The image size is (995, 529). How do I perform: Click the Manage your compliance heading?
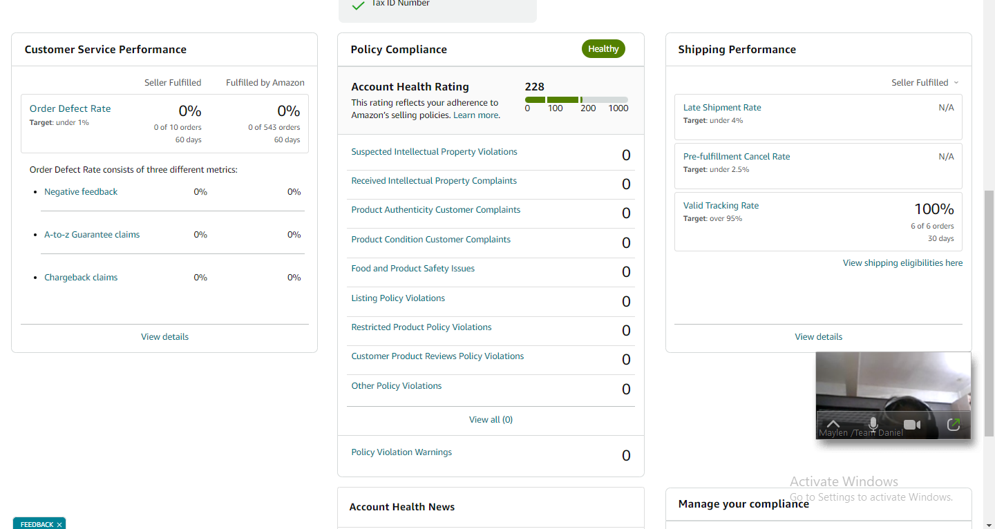(743, 504)
